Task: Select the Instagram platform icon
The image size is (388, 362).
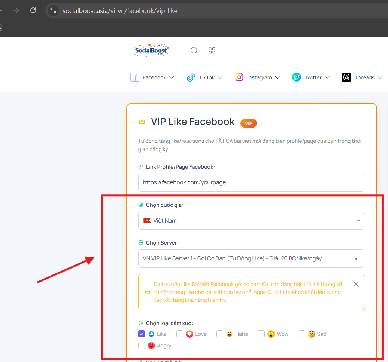Action: pos(239,77)
